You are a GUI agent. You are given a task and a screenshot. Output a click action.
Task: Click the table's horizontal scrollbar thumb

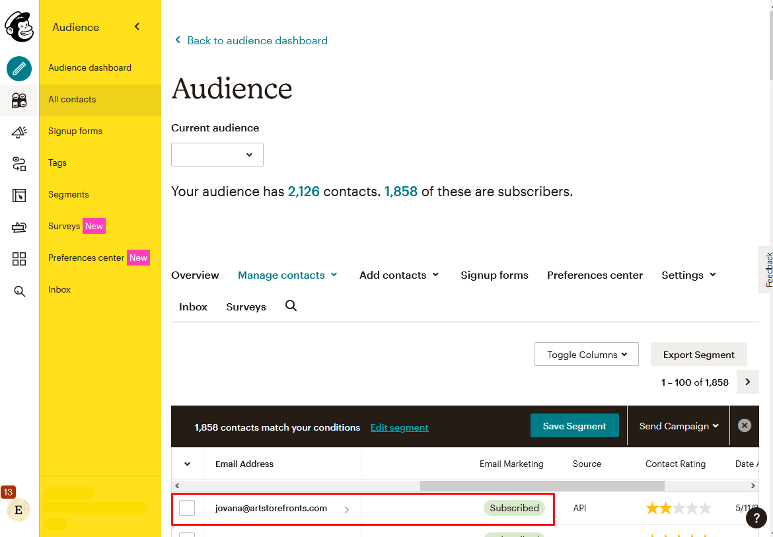(x=542, y=485)
